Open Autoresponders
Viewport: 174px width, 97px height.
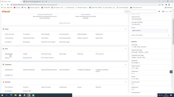point(64,34)
